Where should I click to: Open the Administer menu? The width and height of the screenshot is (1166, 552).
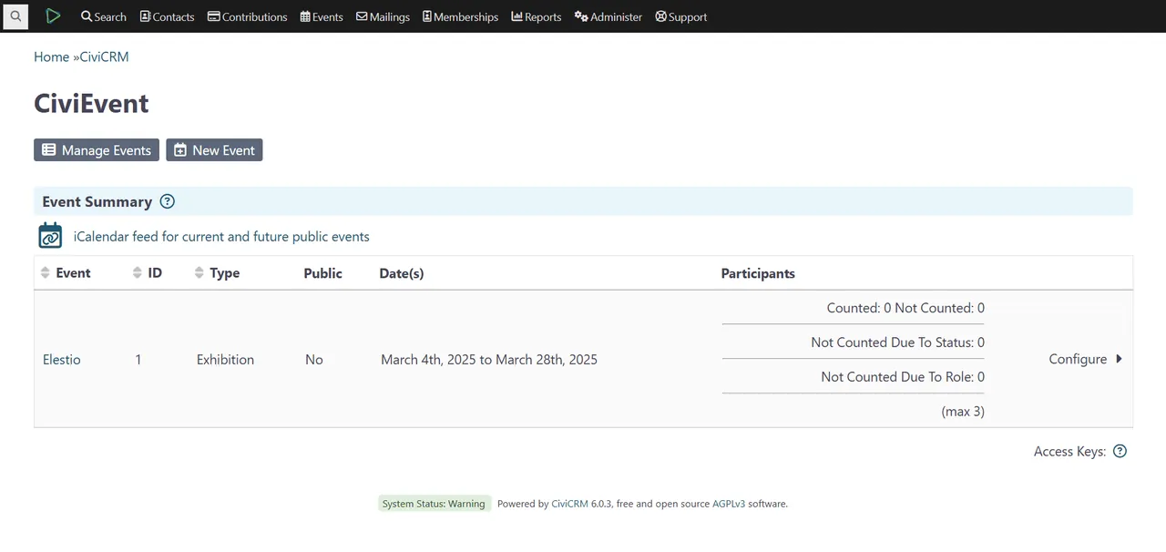coord(608,16)
